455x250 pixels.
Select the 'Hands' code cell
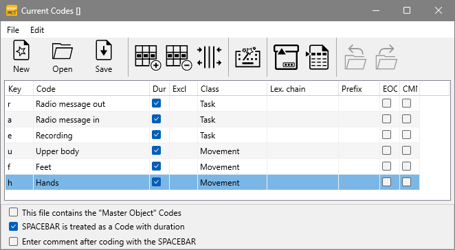pyautogui.click(x=91, y=182)
